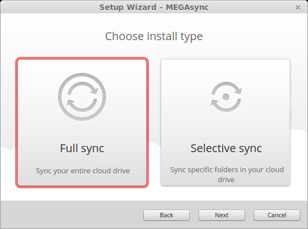Click the upper arrowhead in Full sync icon
The image size is (308, 229).
94,91
